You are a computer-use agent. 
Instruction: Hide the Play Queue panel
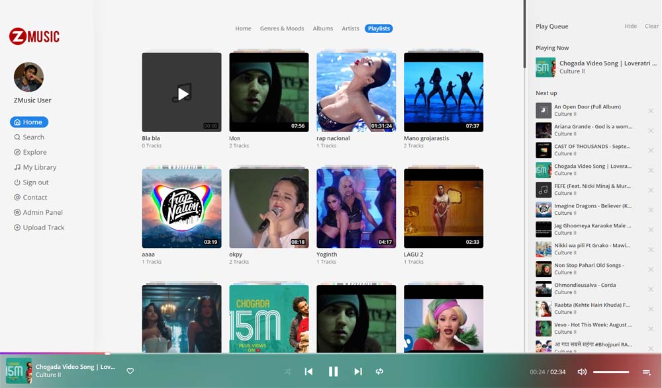pyautogui.click(x=631, y=26)
